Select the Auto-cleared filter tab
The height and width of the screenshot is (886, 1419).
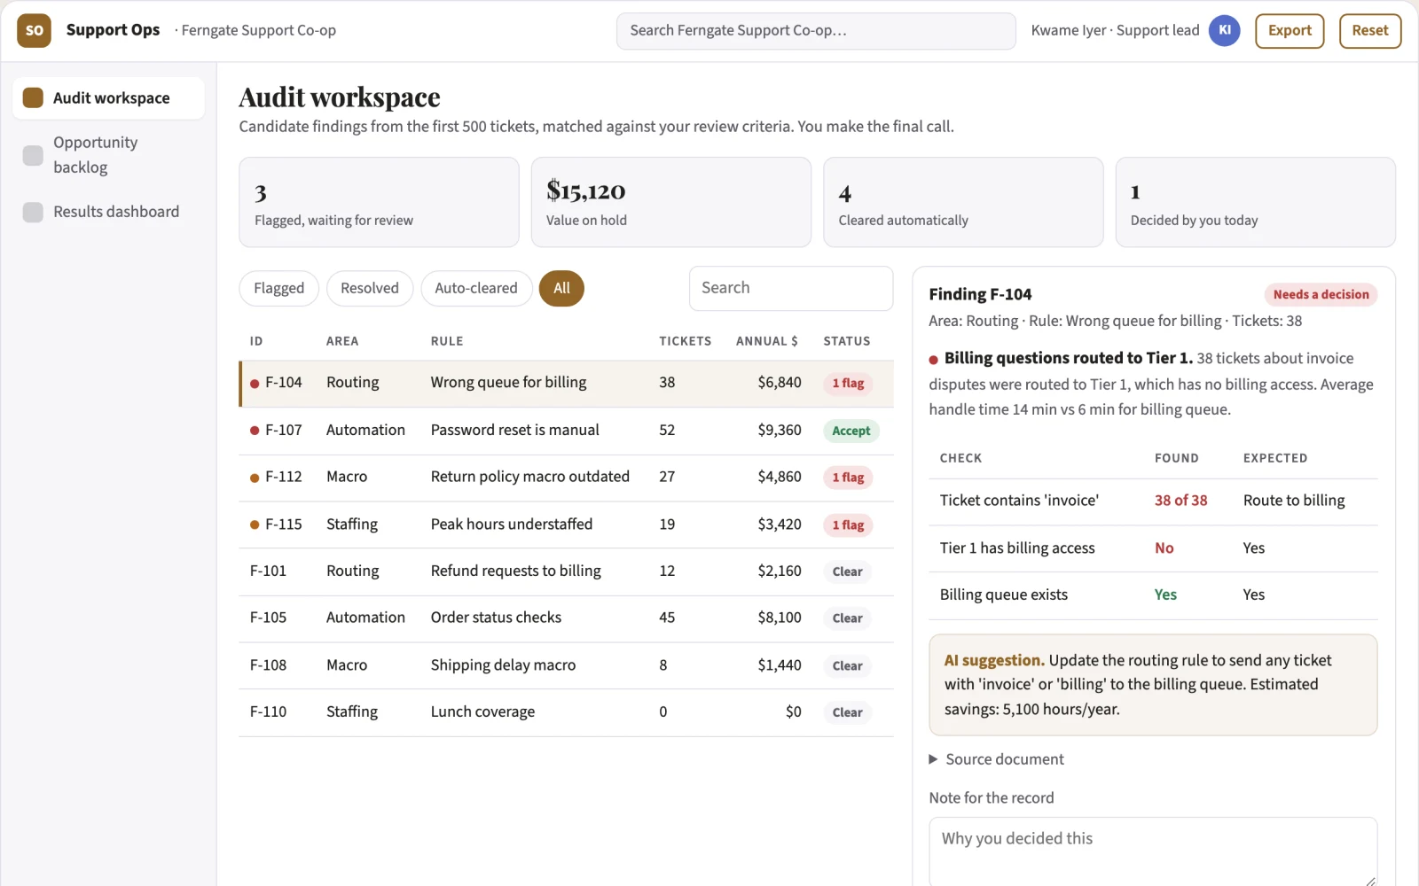(x=476, y=289)
